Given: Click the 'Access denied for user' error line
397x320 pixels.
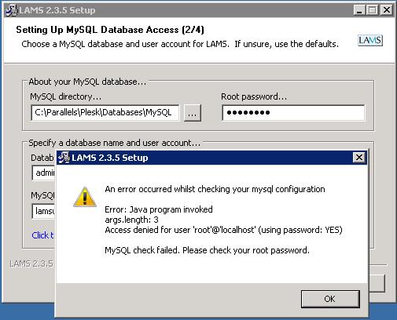Looking at the screenshot, I should (223, 230).
